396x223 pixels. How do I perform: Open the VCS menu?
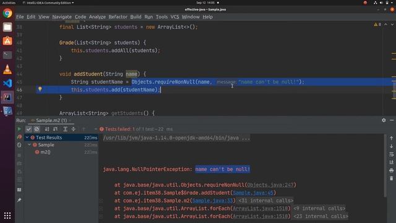pos(174,17)
